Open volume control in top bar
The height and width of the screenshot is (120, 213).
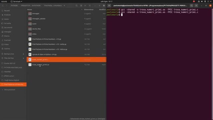[x=202, y=1]
